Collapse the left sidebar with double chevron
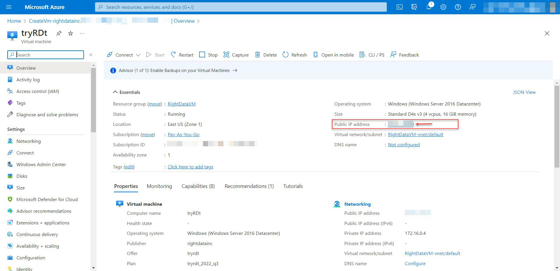560x271 pixels. 91,55
